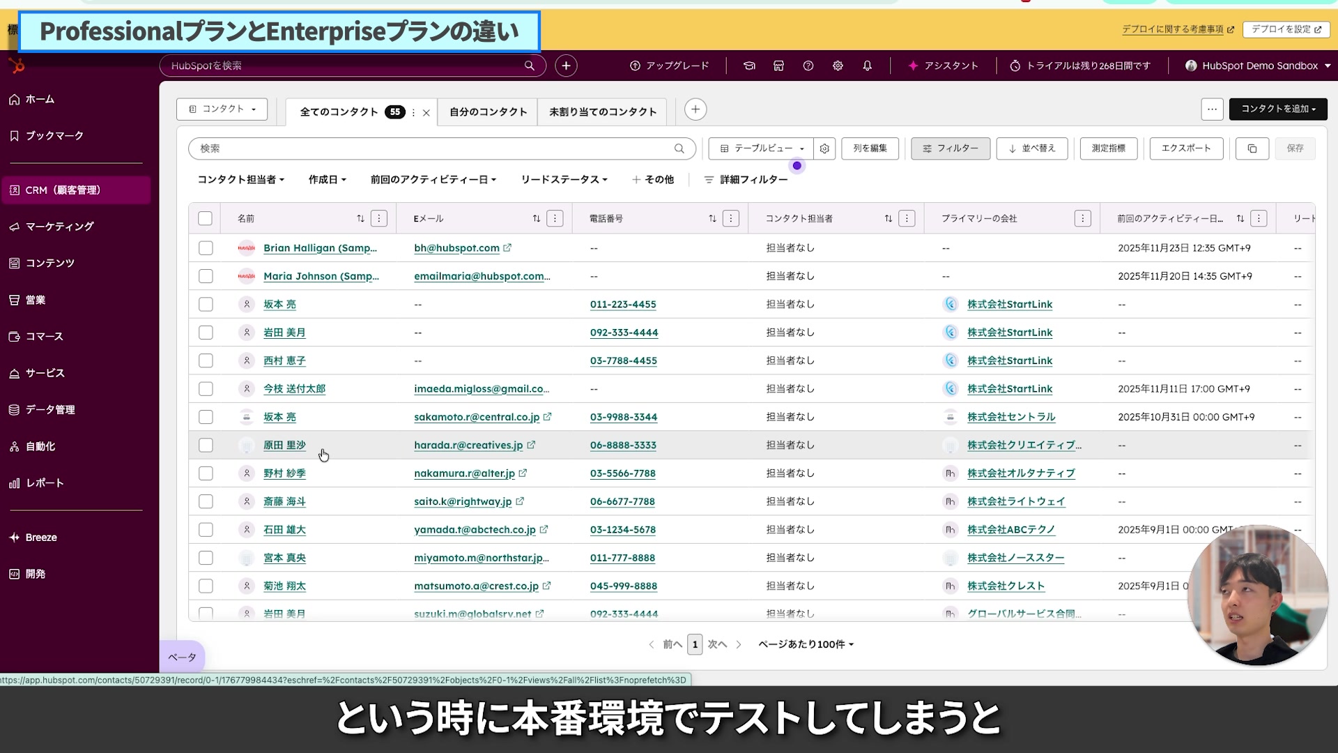Click the plus quick-create icon beside search
The width and height of the screenshot is (1338, 753).
click(566, 66)
